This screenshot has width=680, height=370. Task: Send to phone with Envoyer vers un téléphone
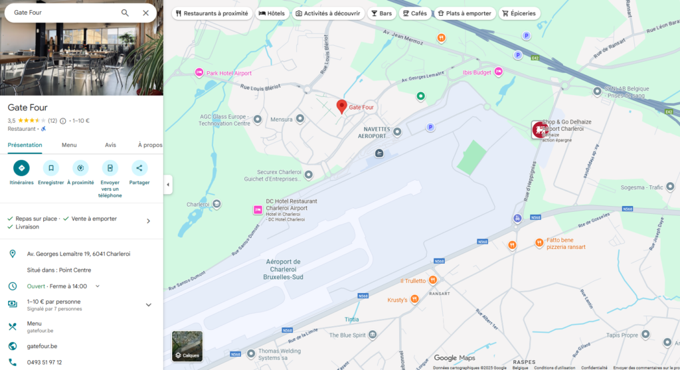(110, 168)
